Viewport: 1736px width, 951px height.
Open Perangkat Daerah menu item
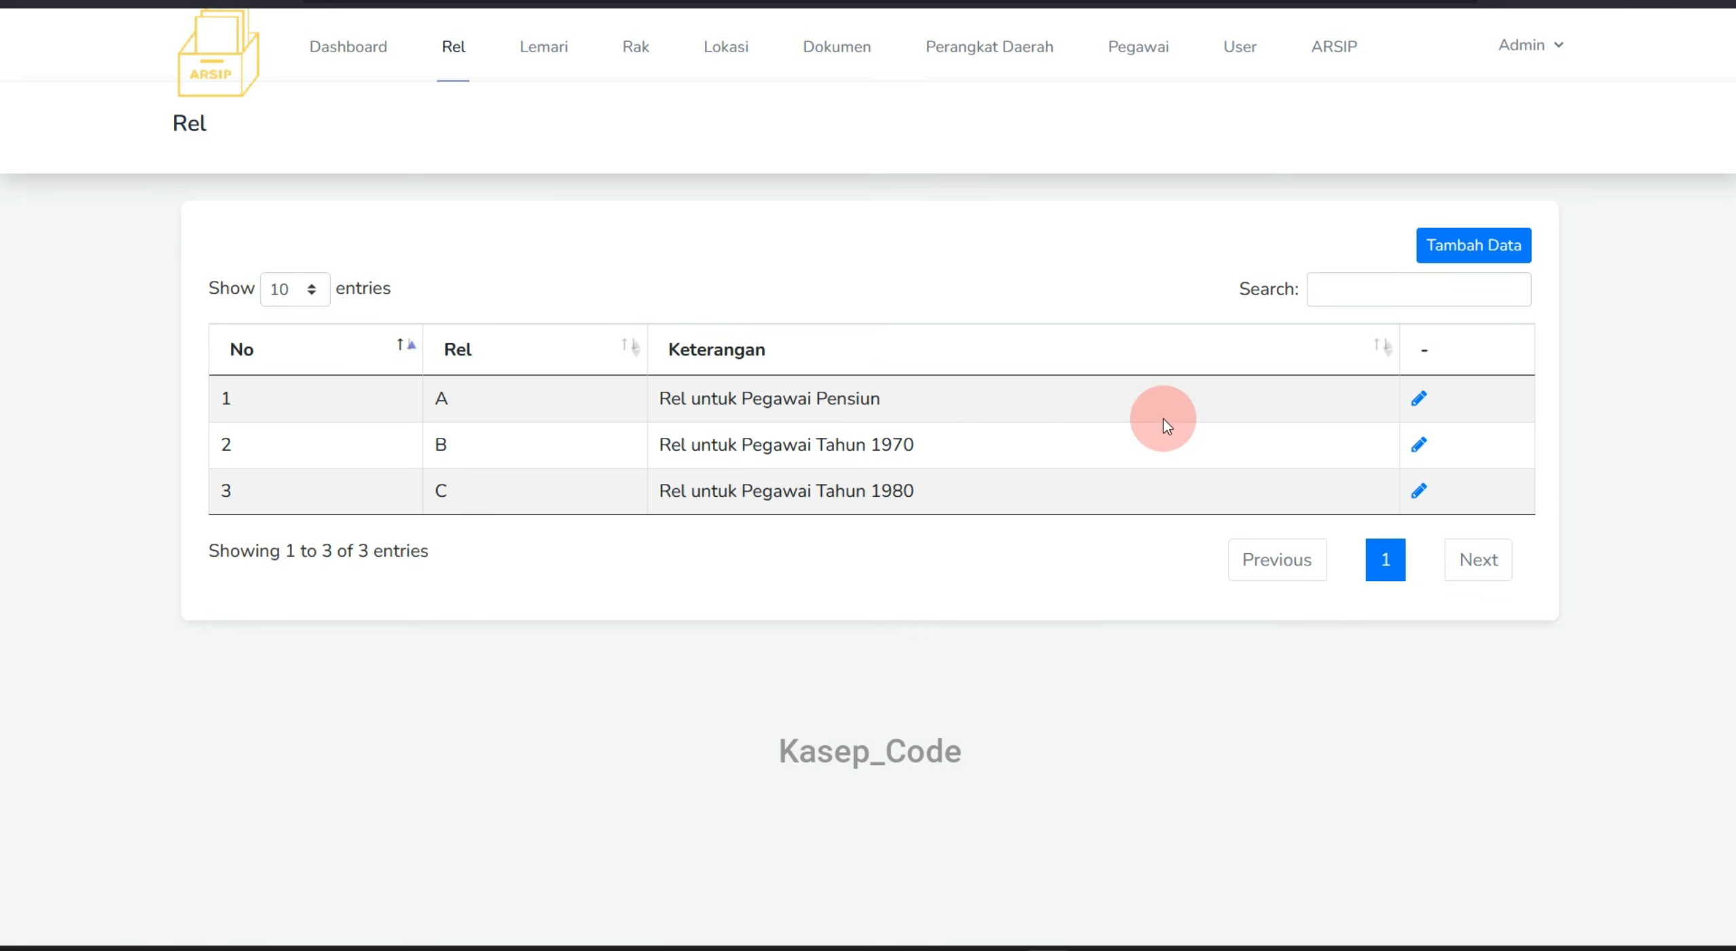tap(990, 47)
